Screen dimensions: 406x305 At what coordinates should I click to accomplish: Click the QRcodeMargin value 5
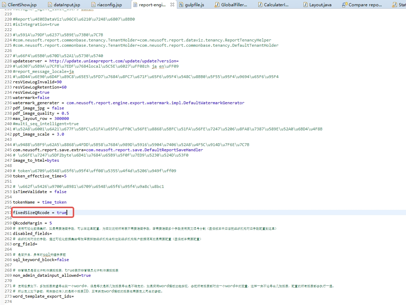tap(50, 223)
